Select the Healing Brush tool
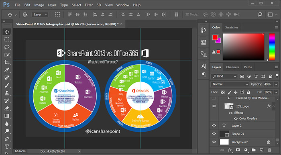 click(x=7, y=77)
